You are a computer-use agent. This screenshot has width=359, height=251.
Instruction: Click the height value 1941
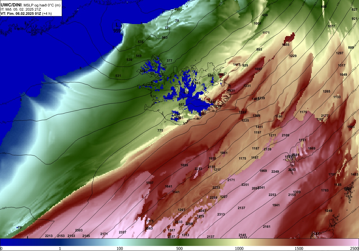[x=276, y=205]
